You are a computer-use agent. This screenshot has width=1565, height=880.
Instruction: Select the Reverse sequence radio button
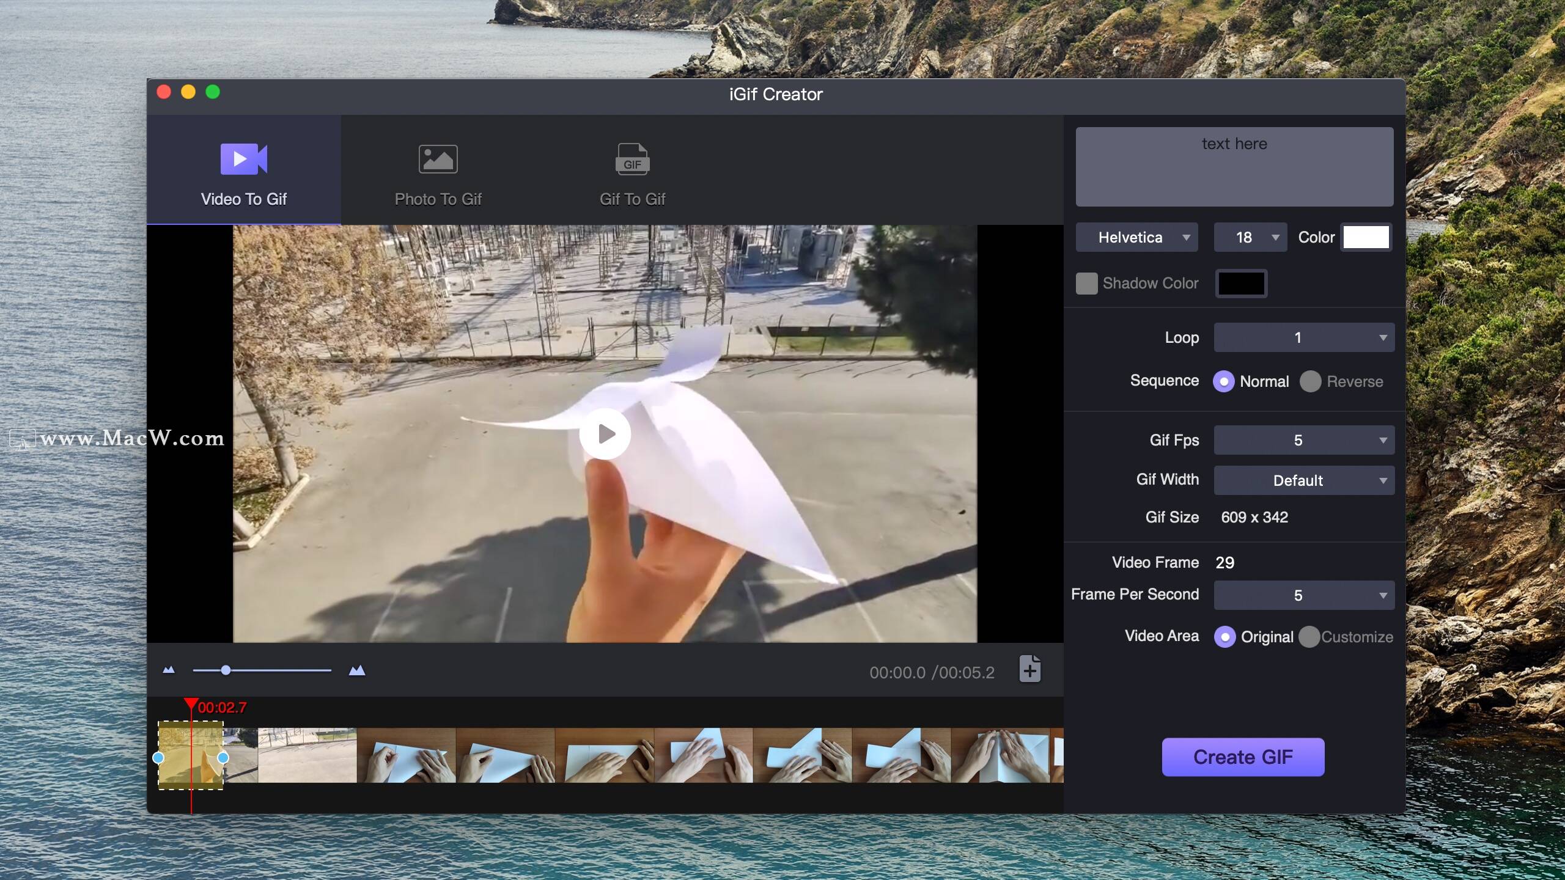click(1310, 381)
